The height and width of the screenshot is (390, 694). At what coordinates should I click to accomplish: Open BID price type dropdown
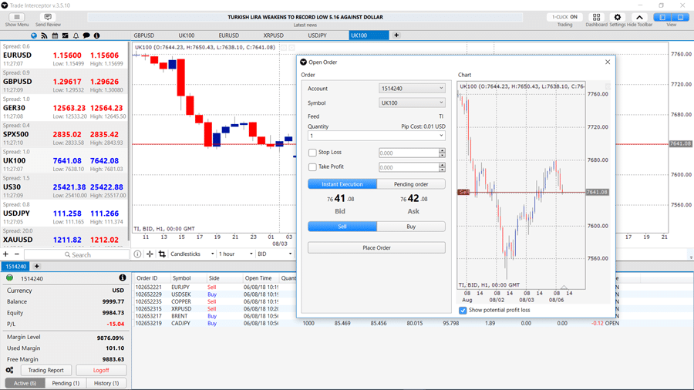click(x=275, y=254)
